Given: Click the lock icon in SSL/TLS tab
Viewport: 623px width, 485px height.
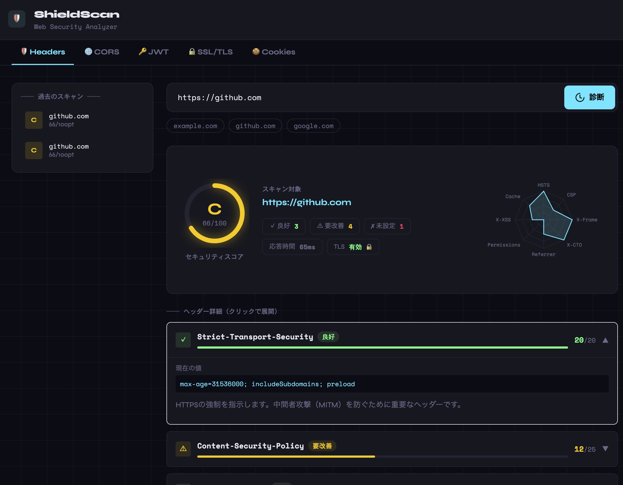Looking at the screenshot, I should pyautogui.click(x=192, y=51).
